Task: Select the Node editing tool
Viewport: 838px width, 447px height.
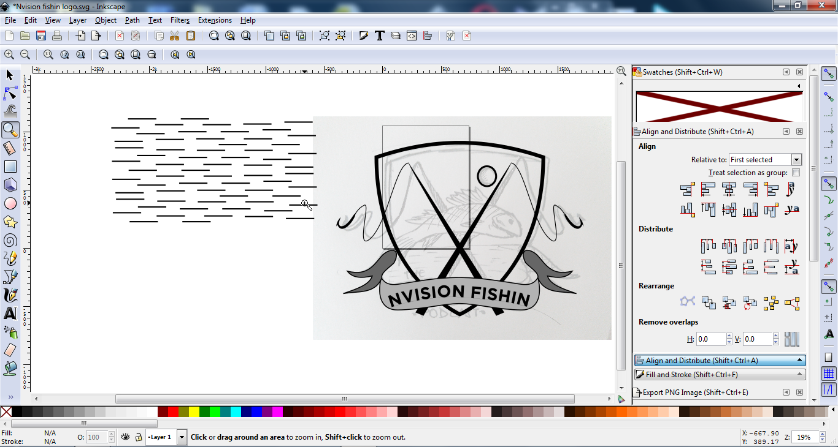Action: 10,93
